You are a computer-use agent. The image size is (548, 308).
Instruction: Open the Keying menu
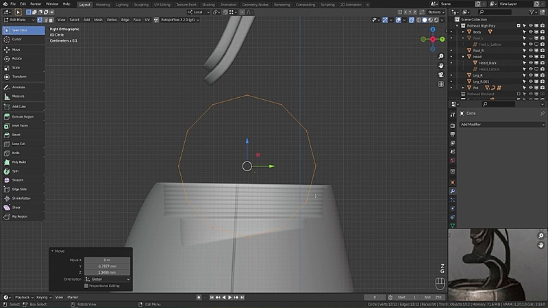(x=43, y=297)
